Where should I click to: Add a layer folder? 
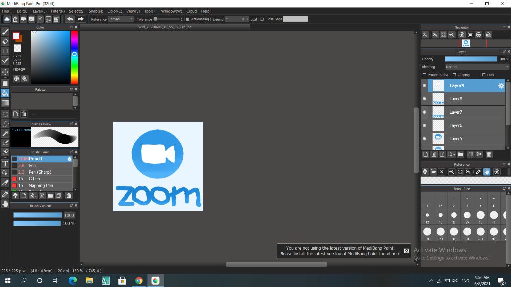tap(461, 154)
